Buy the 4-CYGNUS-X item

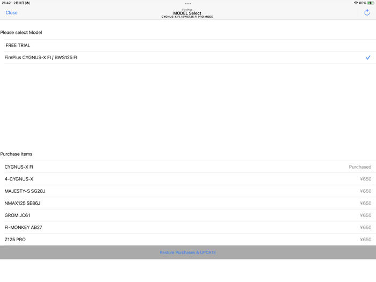point(188,179)
